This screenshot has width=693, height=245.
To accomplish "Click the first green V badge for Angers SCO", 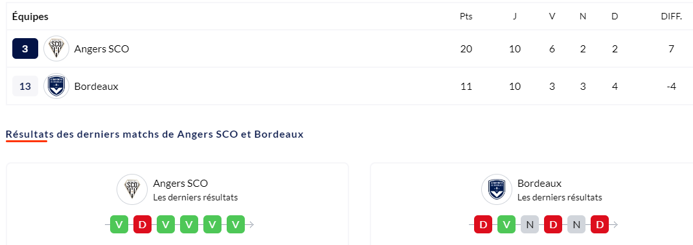I will tap(119, 225).
